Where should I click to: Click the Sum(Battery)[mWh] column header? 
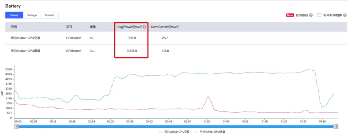165,27
